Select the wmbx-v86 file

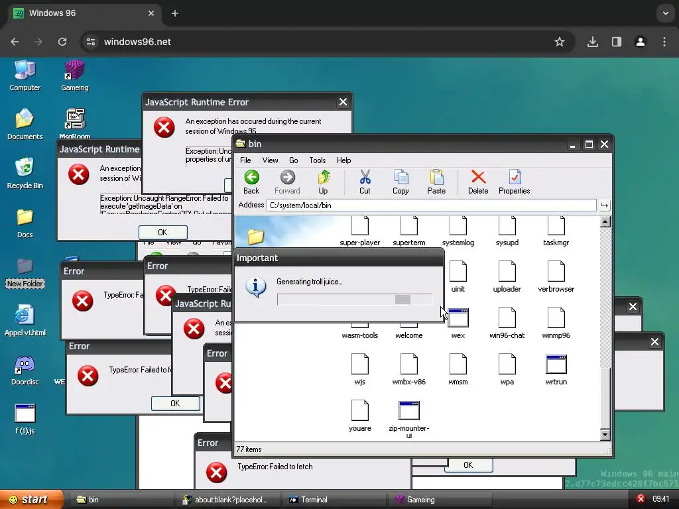click(x=408, y=370)
